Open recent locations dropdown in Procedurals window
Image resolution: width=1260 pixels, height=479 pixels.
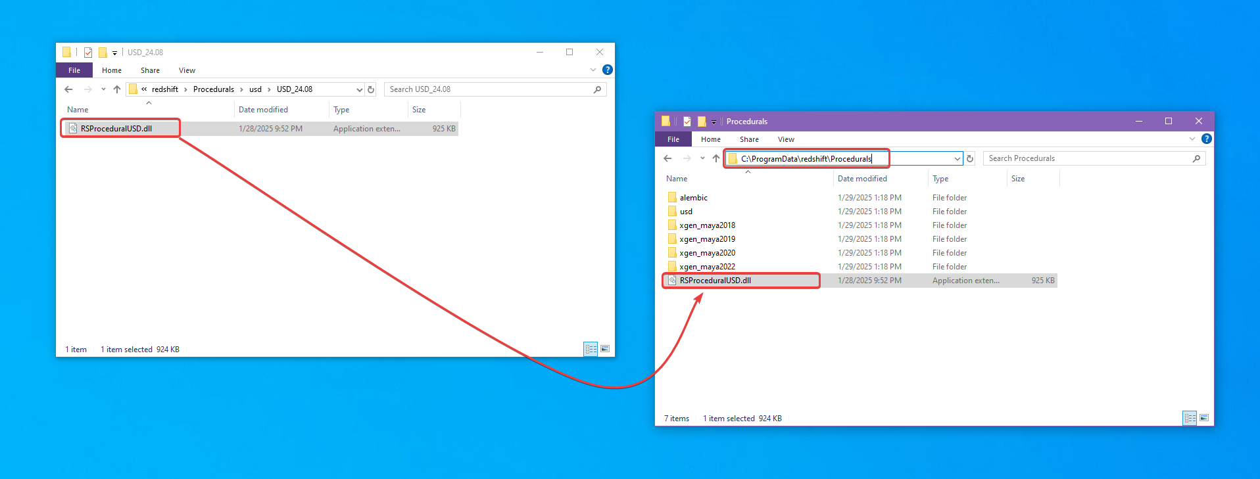702,158
